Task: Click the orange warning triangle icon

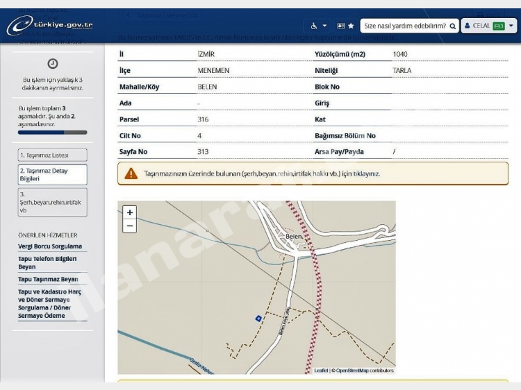Action: click(x=131, y=173)
